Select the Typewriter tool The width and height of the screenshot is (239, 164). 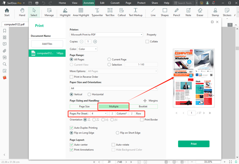tap(97, 12)
